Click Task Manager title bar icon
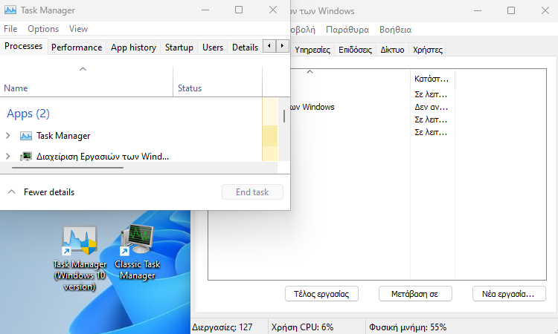 click(x=10, y=10)
